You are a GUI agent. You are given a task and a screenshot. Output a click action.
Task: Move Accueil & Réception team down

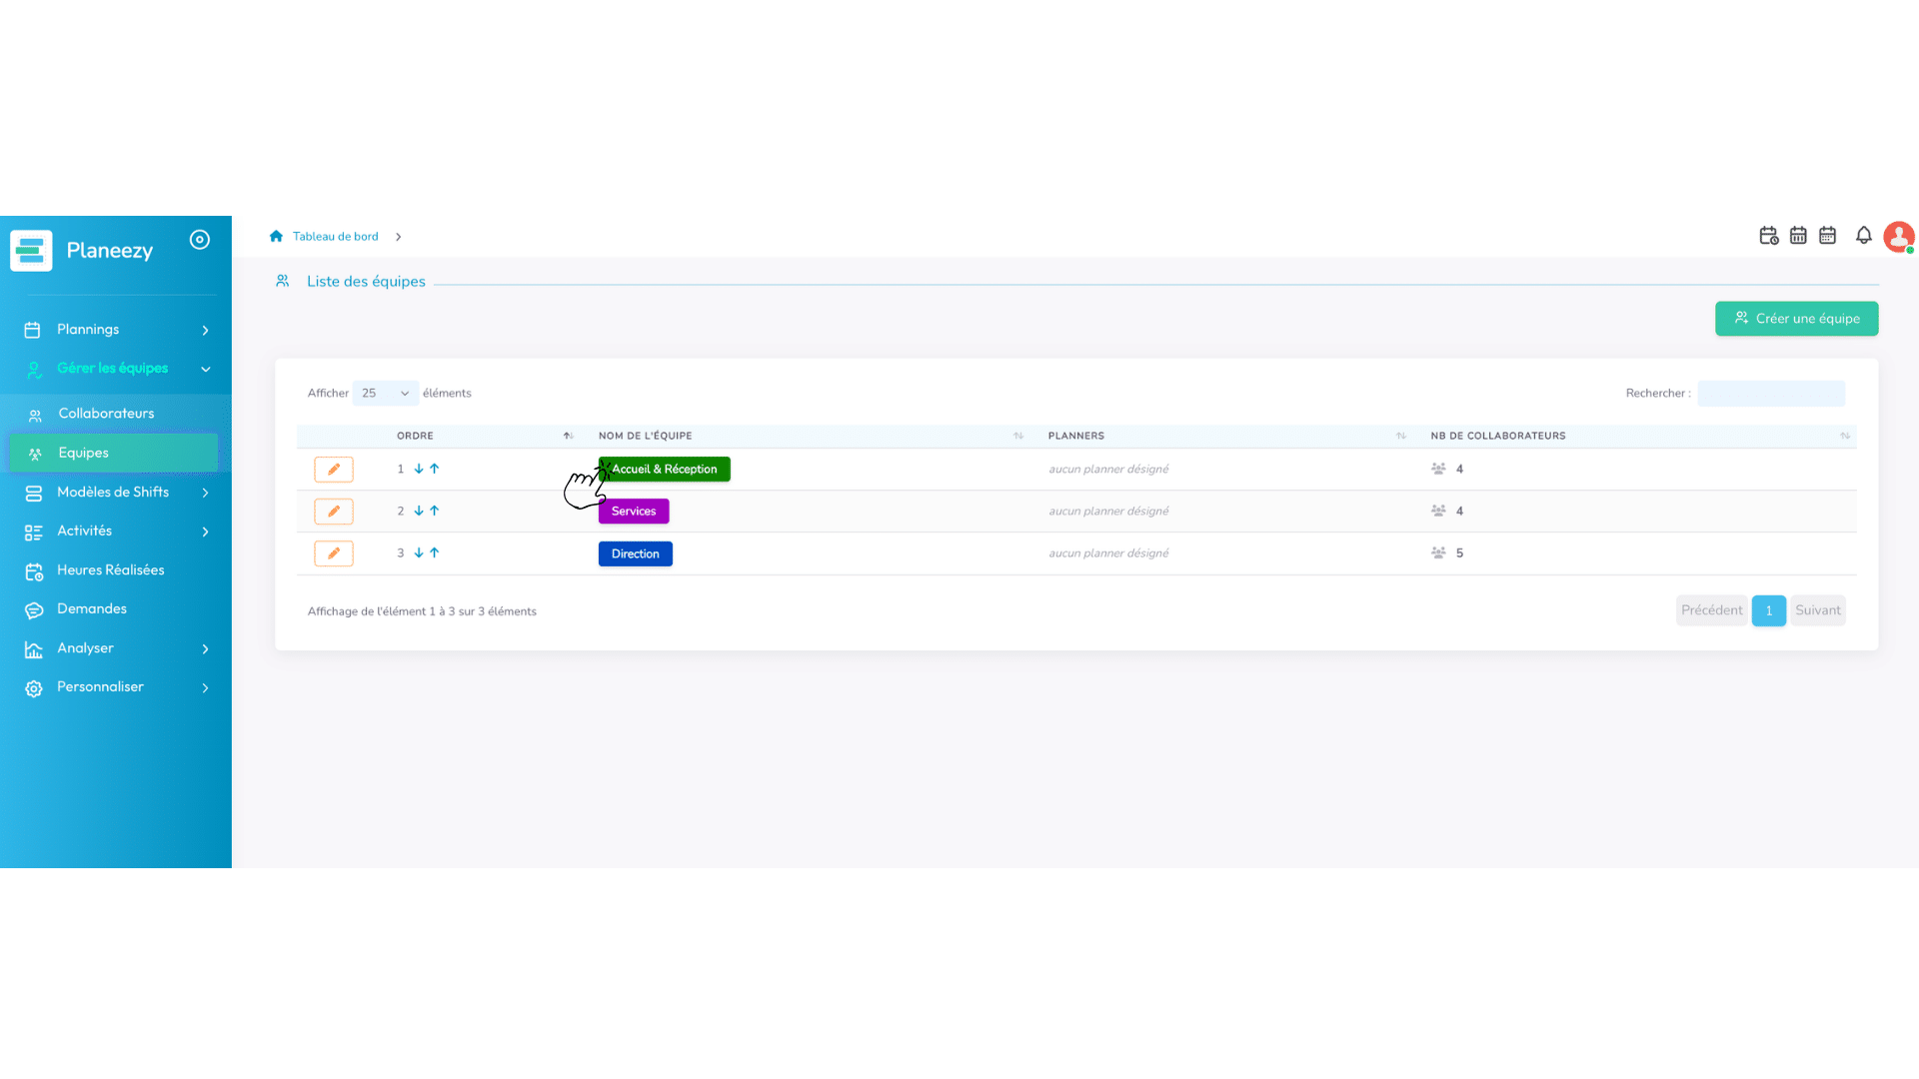(419, 469)
